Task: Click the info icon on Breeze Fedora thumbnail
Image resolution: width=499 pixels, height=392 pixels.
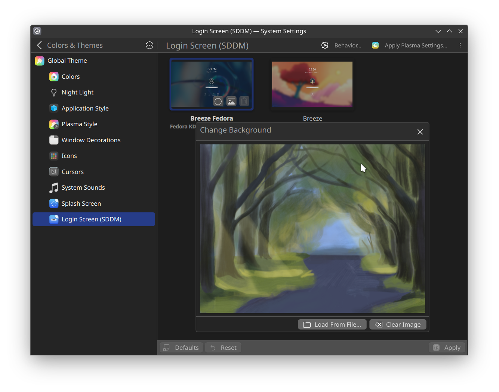Action: [x=218, y=101]
